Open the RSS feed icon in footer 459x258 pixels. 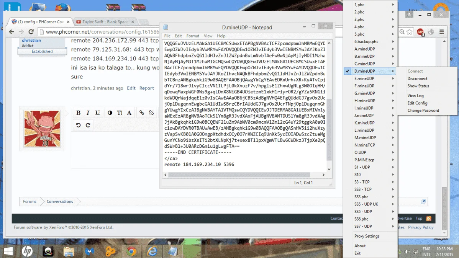[429, 219]
